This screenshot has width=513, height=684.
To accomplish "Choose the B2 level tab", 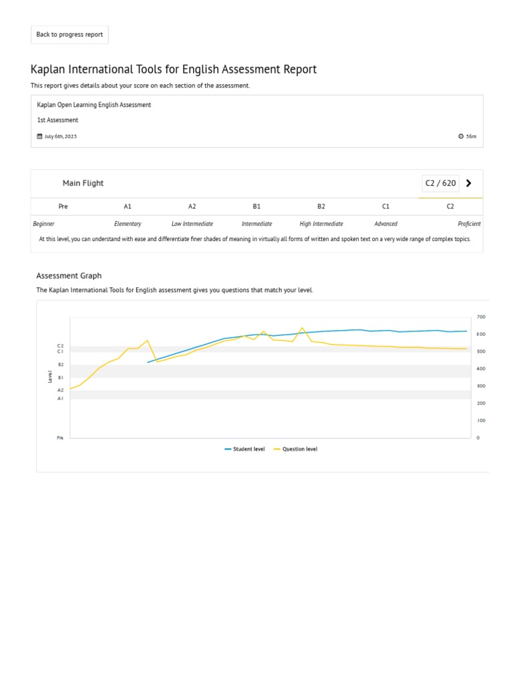I will pyautogui.click(x=321, y=206).
